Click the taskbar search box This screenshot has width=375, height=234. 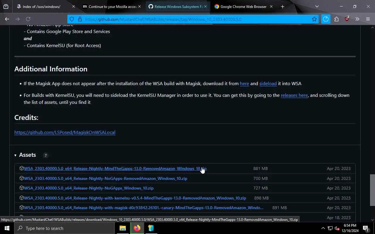tap(64, 228)
